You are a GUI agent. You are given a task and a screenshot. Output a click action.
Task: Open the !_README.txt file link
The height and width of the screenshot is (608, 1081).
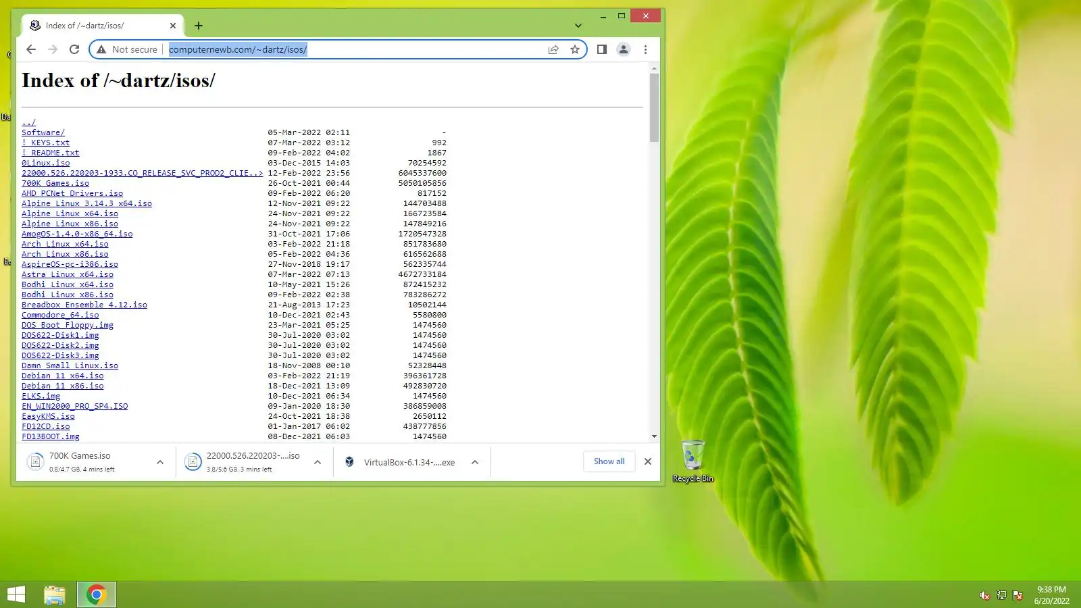pyautogui.click(x=50, y=153)
